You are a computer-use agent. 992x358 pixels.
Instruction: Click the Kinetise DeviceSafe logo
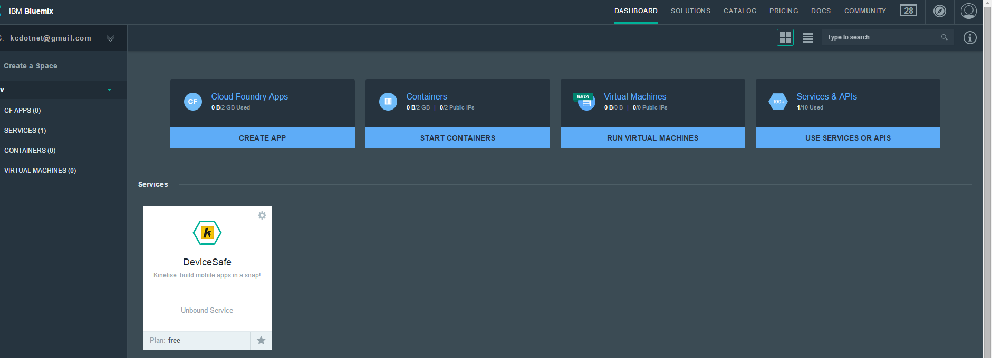coord(207,233)
